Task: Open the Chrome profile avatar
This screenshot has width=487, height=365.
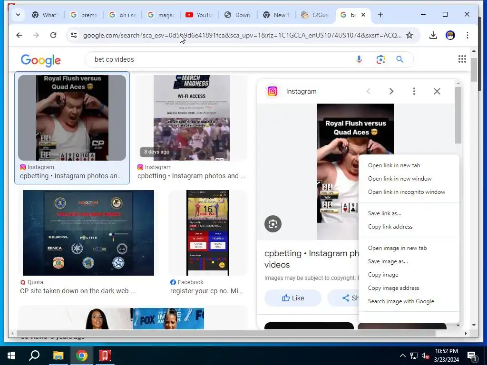Action: [x=450, y=35]
